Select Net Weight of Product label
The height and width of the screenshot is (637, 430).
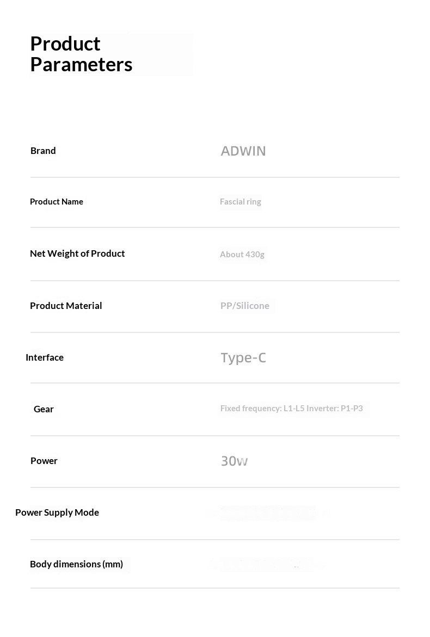pos(77,253)
